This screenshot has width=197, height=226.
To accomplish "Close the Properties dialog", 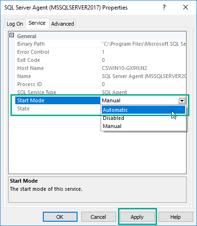I will [x=186, y=7].
